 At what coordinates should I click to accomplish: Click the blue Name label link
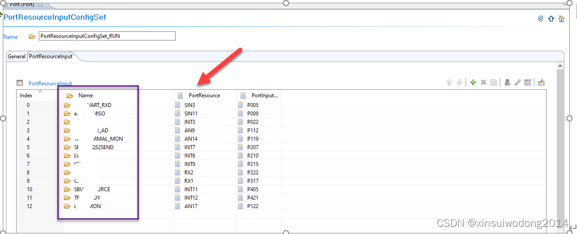tap(11, 37)
